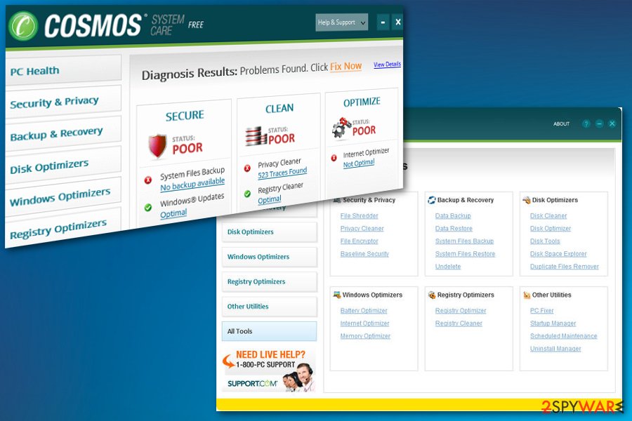Open the PC Health tab in front window
Screen dimensions: 632x421
tap(63, 70)
